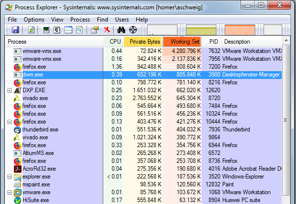Select the mspaint.exe process row
This screenshot has width=296, height=204.
coord(144,184)
